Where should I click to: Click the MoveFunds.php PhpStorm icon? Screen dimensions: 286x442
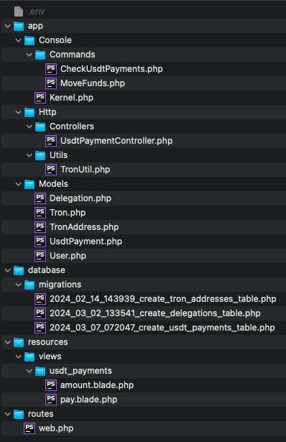[x=51, y=83]
